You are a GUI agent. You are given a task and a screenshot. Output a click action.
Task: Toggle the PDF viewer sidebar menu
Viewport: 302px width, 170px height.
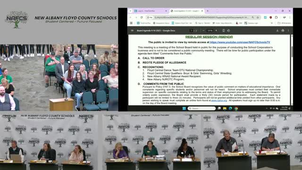(132, 30)
